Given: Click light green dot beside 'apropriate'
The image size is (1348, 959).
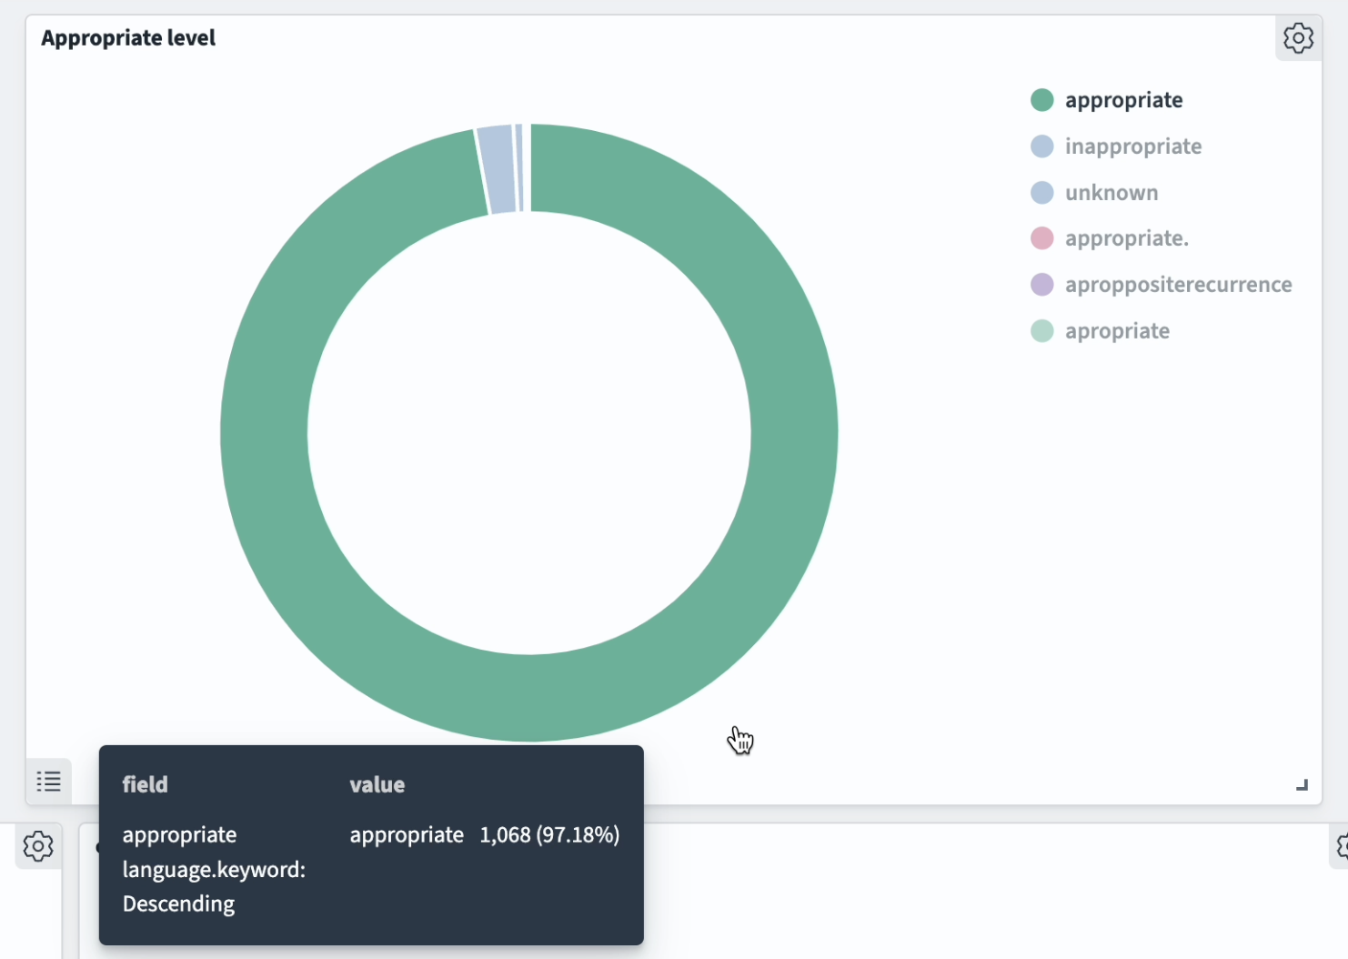Looking at the screenshot, I should point(1041,331).
